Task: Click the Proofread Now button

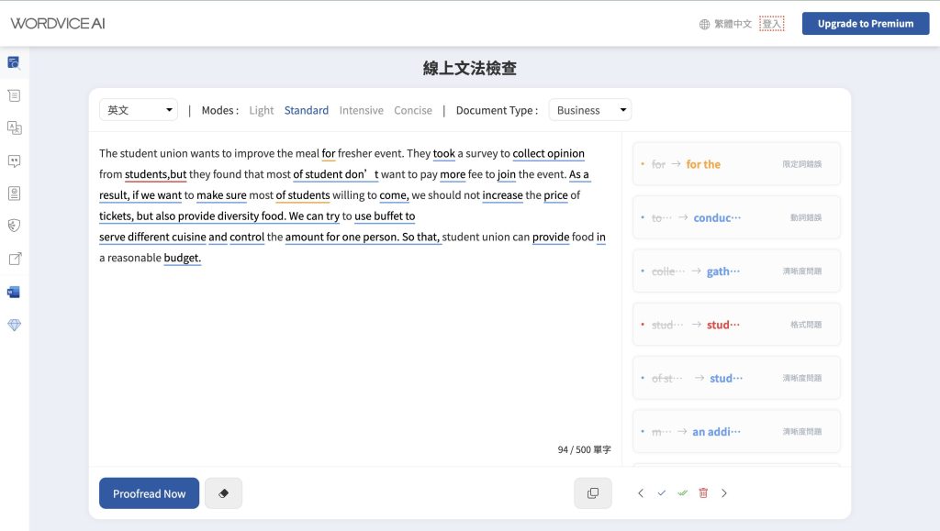Action: point(149,493)
